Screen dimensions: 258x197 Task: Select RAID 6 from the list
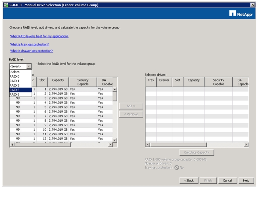(x=21, y=95)
